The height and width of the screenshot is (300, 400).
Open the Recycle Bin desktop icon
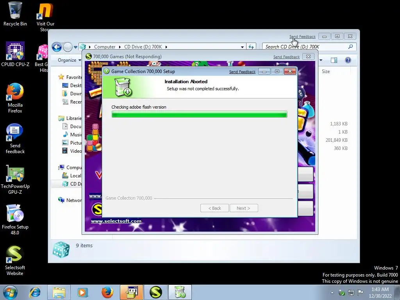(x=15, y=14)
